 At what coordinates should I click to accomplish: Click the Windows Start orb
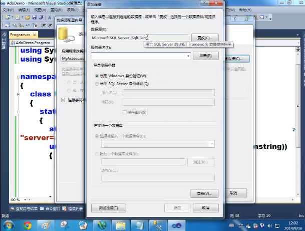pos(9,226)
